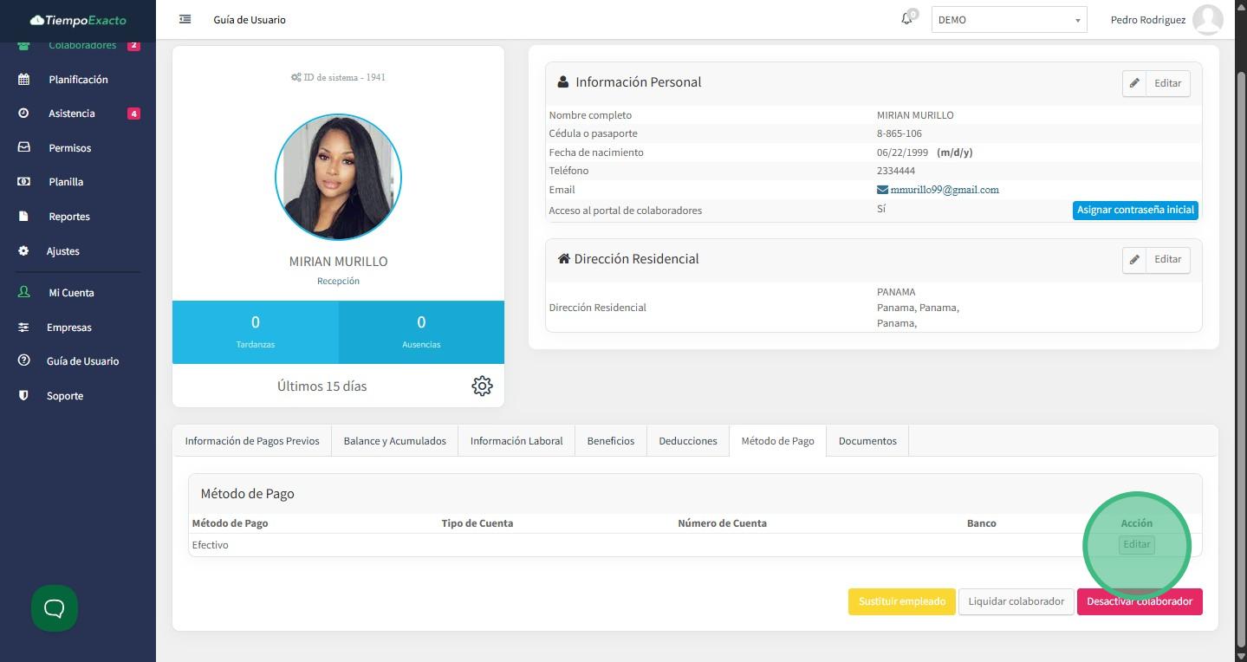
Task: Click the pencil icon in Información Personal
Action: coord(1134,83)
